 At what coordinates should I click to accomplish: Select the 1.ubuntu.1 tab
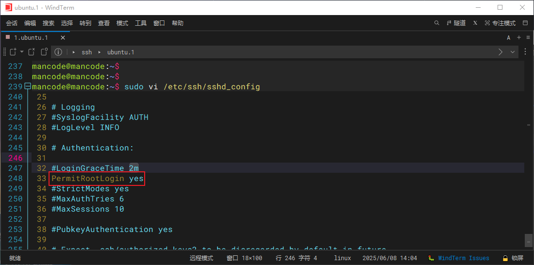click(x=31, y=37)
